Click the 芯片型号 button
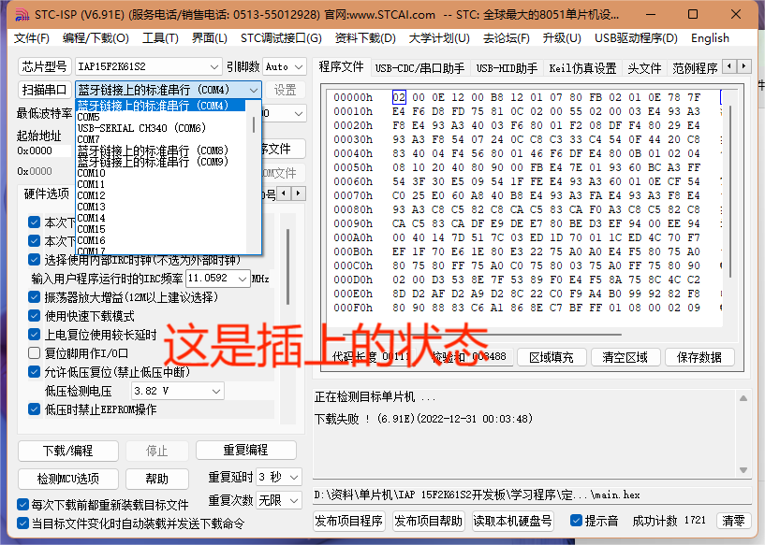This screenshot has height=545, width=765. point(44,66)
